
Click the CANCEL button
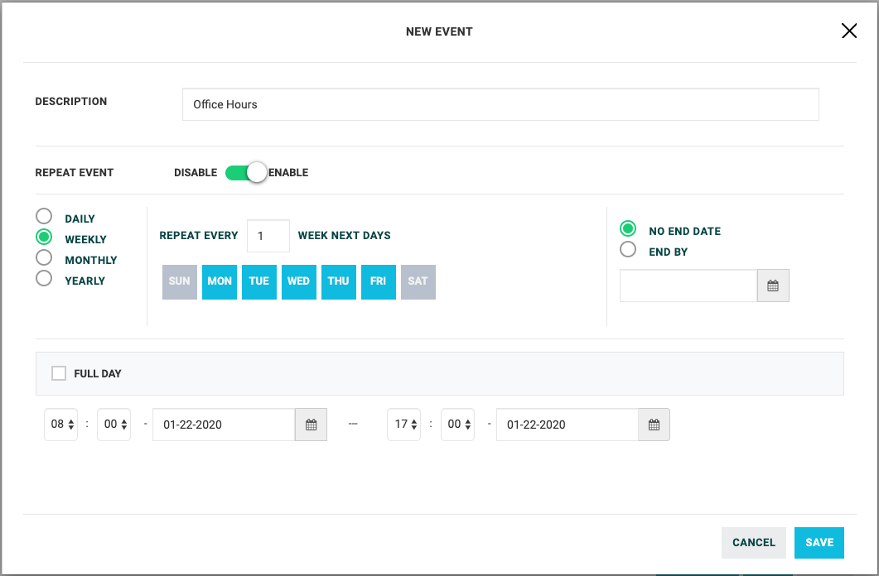point(753,542)
